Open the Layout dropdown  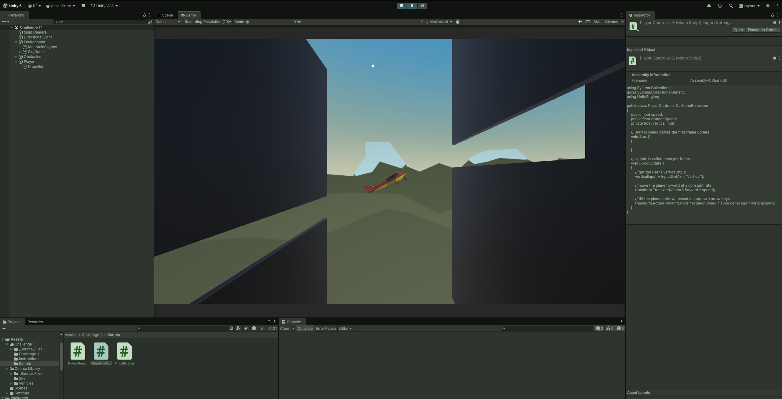click(749, 6)
